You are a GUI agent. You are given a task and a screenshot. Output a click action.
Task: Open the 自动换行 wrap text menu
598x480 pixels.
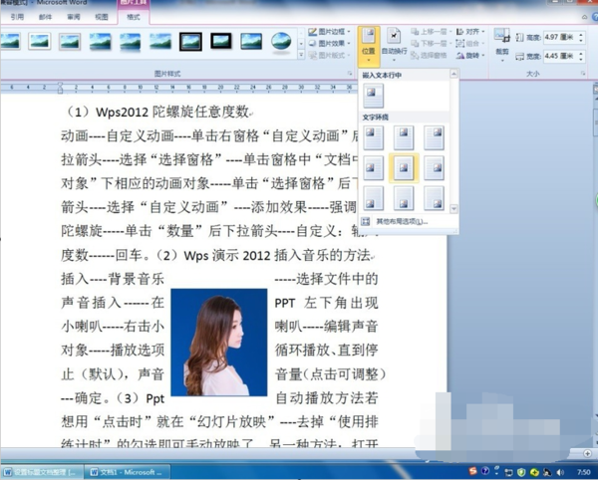394,46
